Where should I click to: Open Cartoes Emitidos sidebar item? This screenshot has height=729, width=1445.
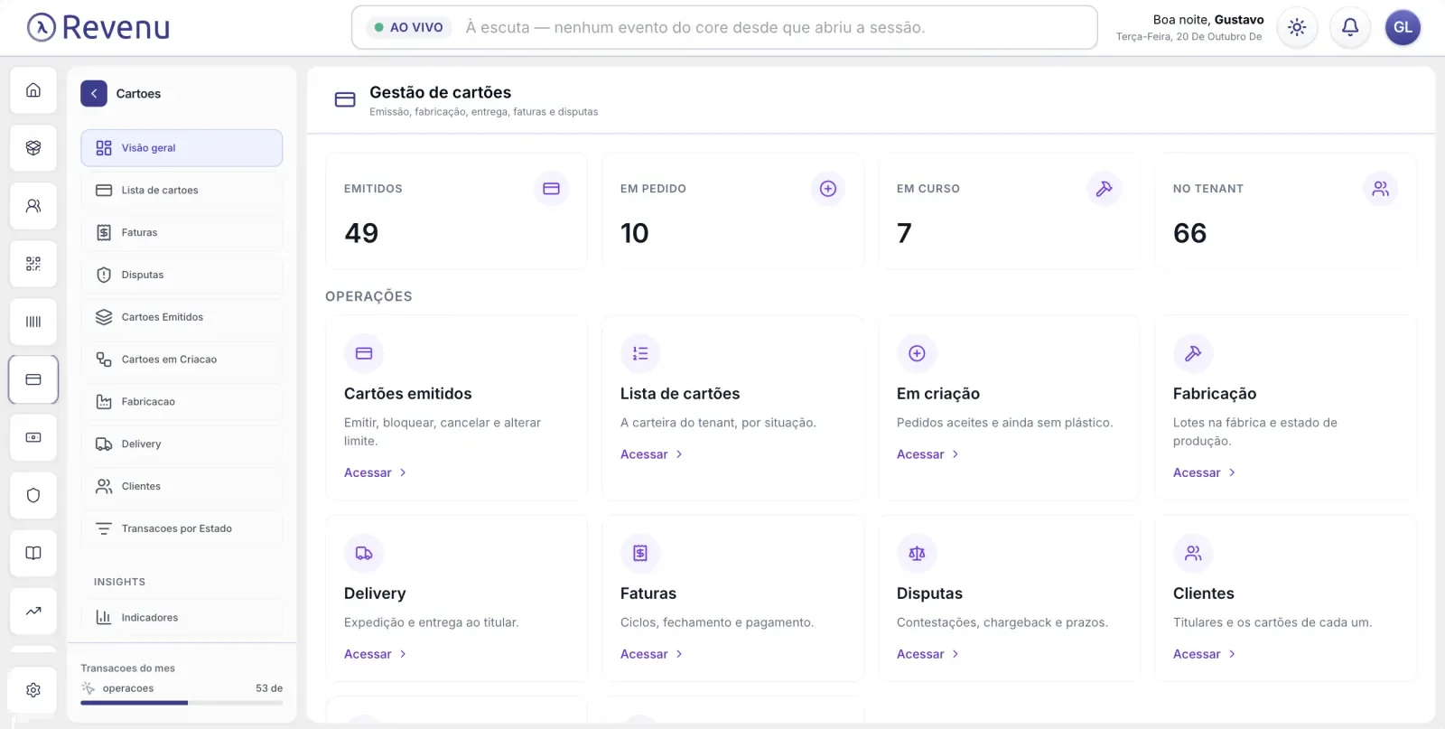182,317
